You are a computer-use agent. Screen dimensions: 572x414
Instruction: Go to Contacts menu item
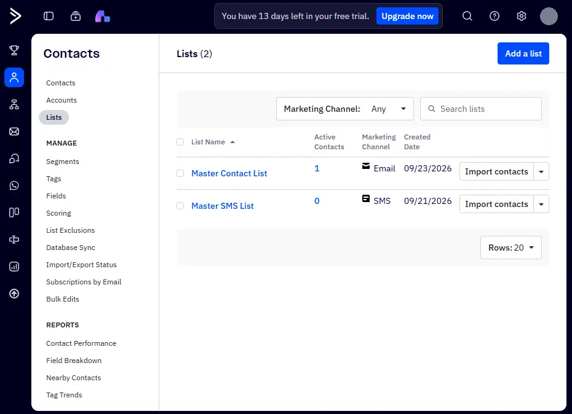pyautogui.click(x=60, y=83)
